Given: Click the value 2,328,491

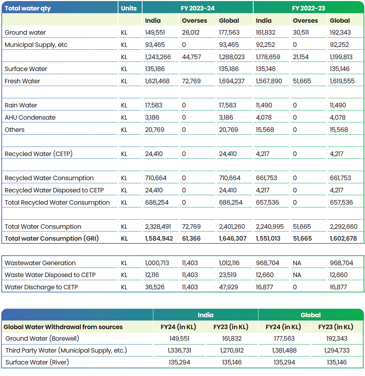Looking at the screenshot, I should (158, 227).
